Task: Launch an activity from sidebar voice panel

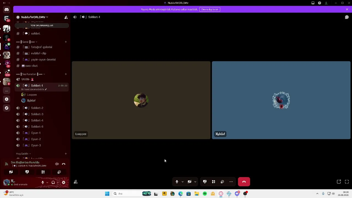Action: (x=43, y=172)
